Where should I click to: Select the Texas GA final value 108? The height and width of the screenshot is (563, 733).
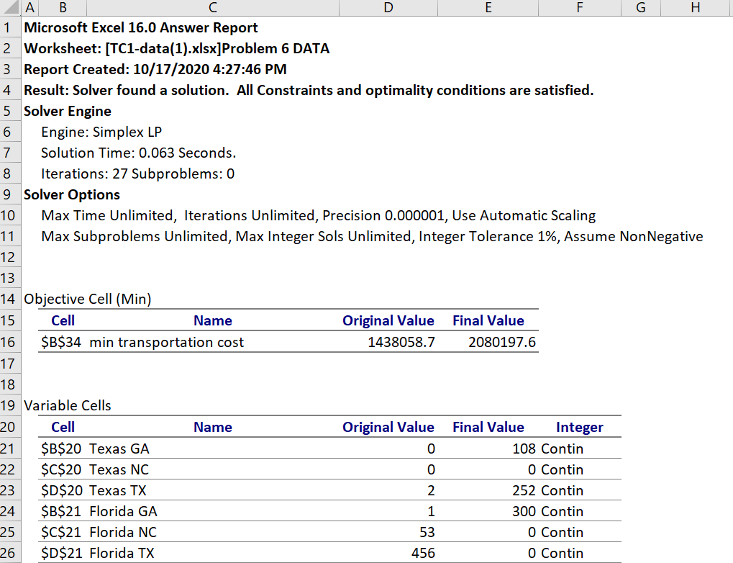[523, 449]
